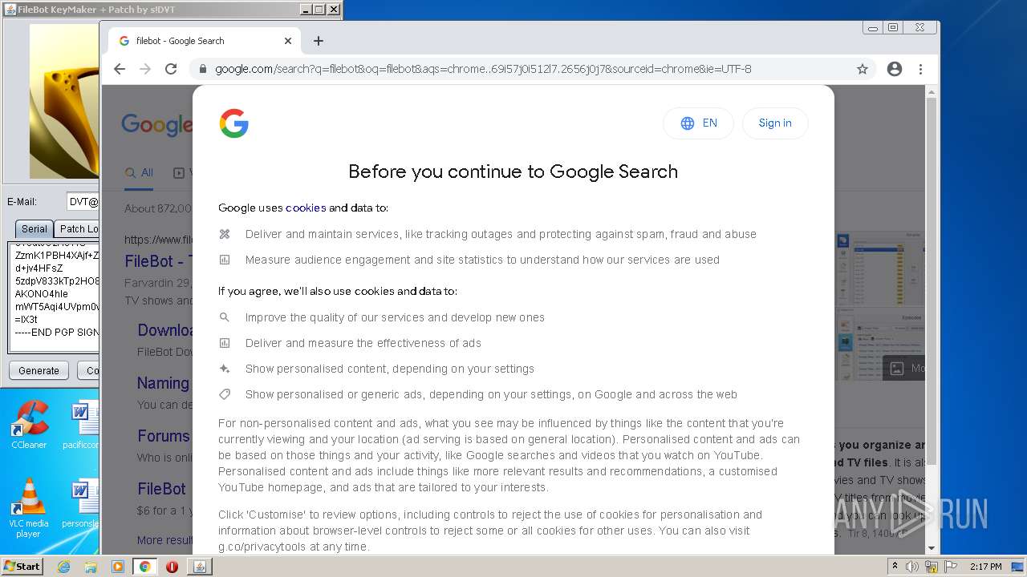Switch to the Patch Log tab in KeyMaker
The height and width of the screenshot is (577, 1027).
coord(78,228)
